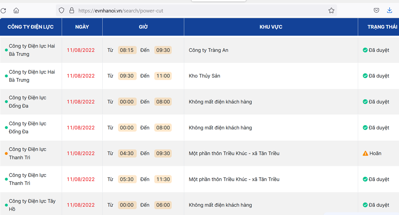Click the orange status dot beside Thanh Trì 04:30 row

[x=6, y=153]
